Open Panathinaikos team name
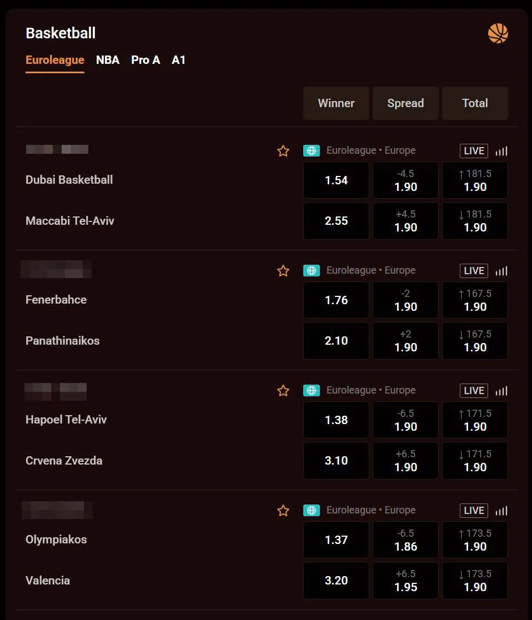 tap(63, 340)
